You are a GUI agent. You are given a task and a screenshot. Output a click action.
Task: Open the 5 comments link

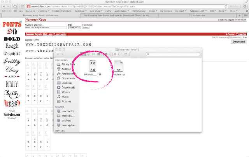pos(60,34)
